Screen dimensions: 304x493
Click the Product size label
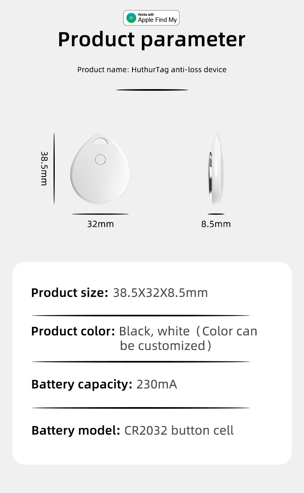70,292
